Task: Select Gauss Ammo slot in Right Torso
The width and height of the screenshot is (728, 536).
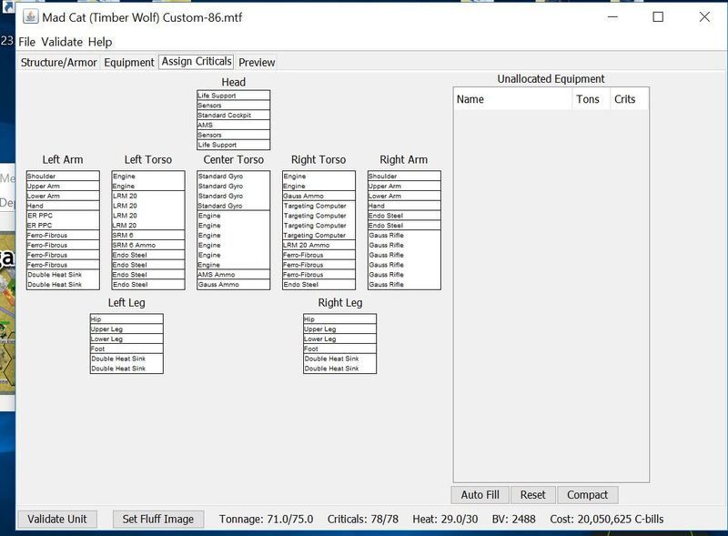Action: 319,196
